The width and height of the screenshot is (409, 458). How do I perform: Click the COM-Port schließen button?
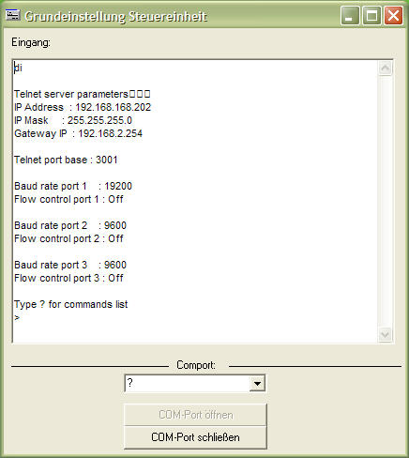pyautogui.click(x=195, y=437)
